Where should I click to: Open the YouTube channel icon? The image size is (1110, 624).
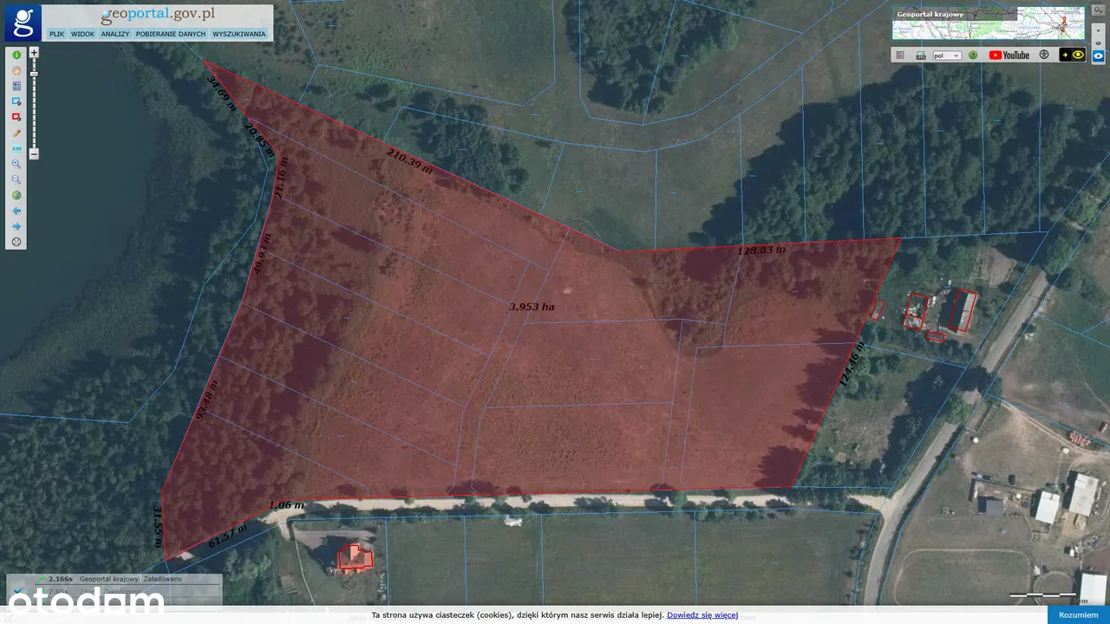point(1009,55)
